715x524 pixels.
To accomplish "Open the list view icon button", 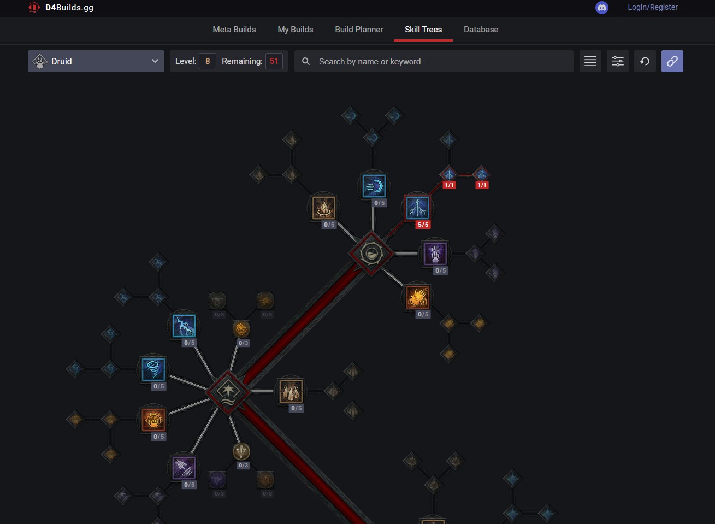I will click(590, 61).
